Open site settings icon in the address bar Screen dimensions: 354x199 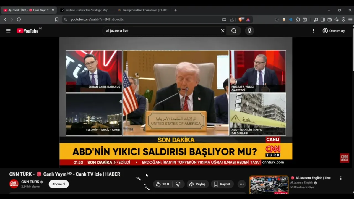(x=66, y=19)
